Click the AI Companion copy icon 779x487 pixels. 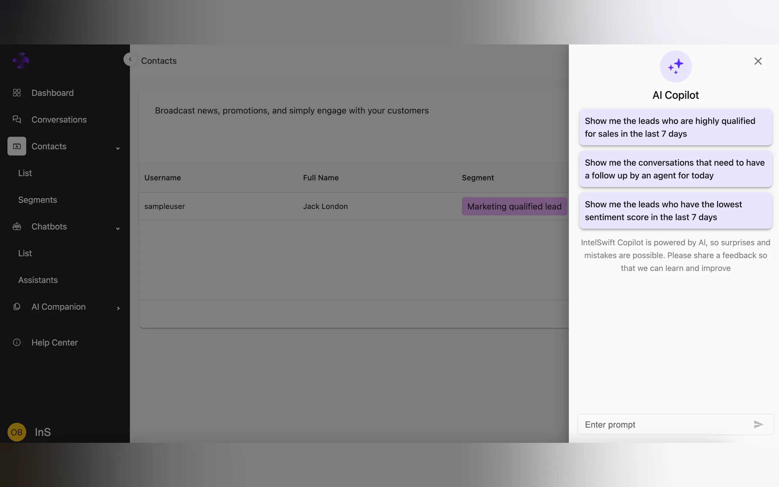pos(17,307)
